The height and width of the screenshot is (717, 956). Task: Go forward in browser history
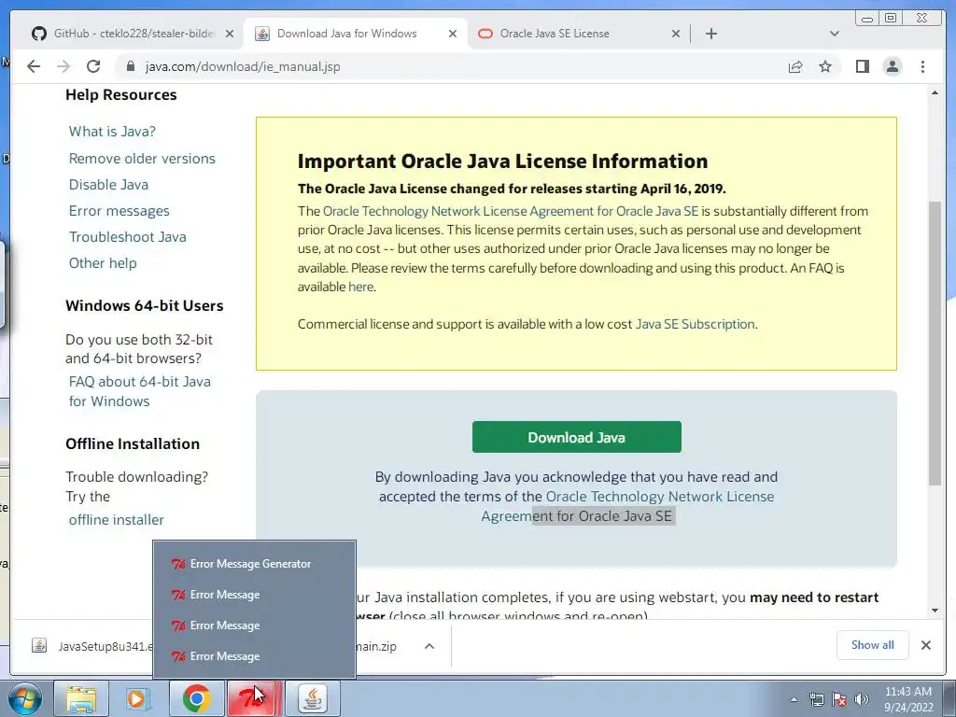coord(63,66)
